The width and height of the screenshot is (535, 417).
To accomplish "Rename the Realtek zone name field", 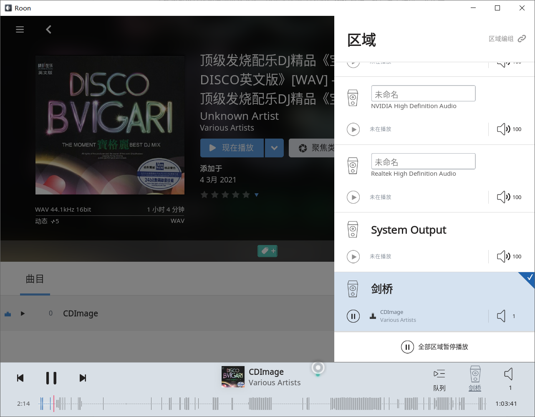I will 423,161.
